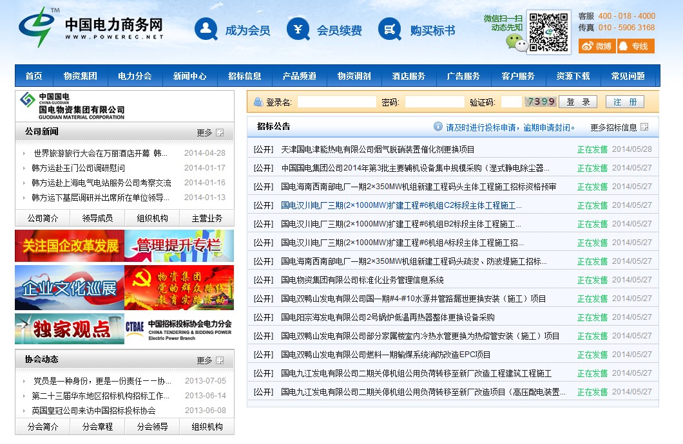Open 首页 in the navigation bar
Viewport: 683px width, 444px height.
[x=34, y=76]
